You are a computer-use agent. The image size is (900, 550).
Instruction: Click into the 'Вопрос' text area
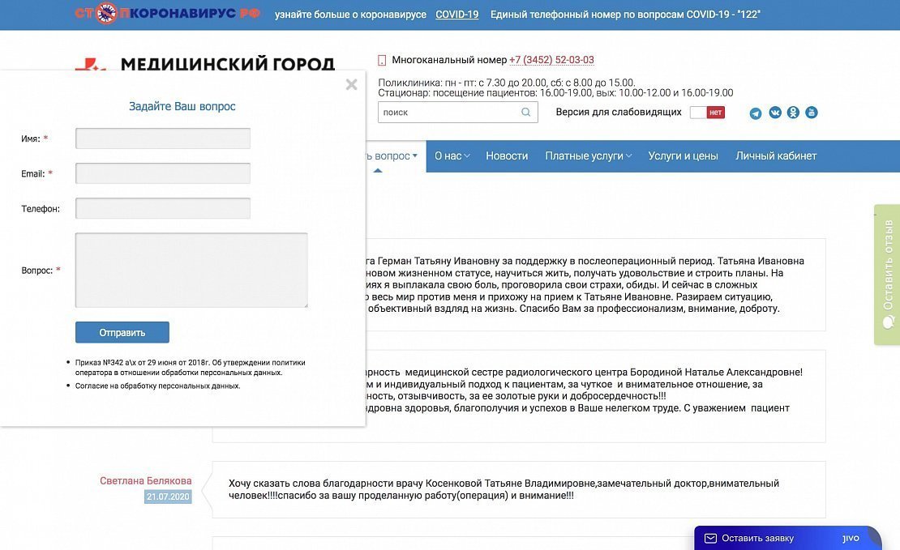[191, 271]
